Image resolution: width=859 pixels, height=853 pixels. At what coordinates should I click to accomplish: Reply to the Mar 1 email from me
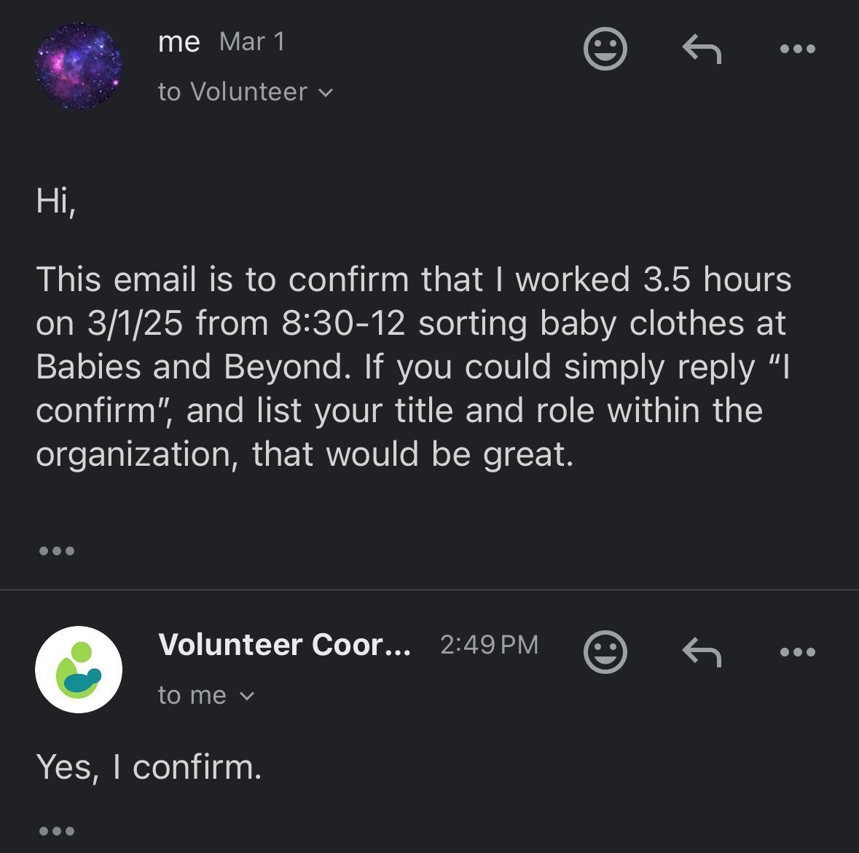coord(702,49)
